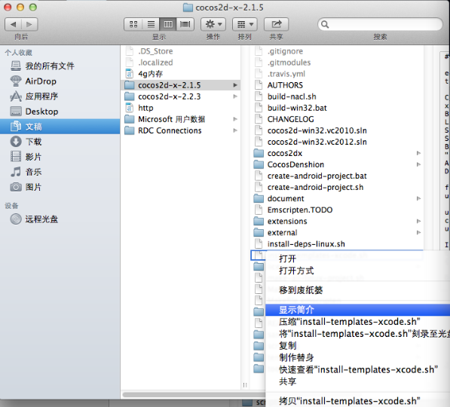Expand the RDC Connections folder arrow
The image size is (450, 407).
click(x=235, y=130)
